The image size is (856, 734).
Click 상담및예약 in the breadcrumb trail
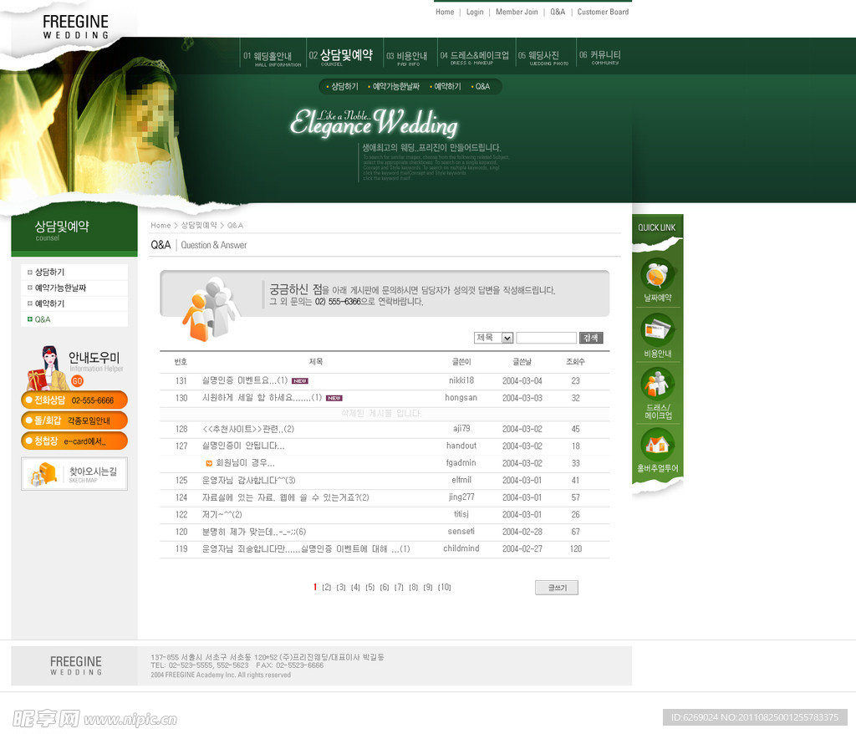point(199,225)
